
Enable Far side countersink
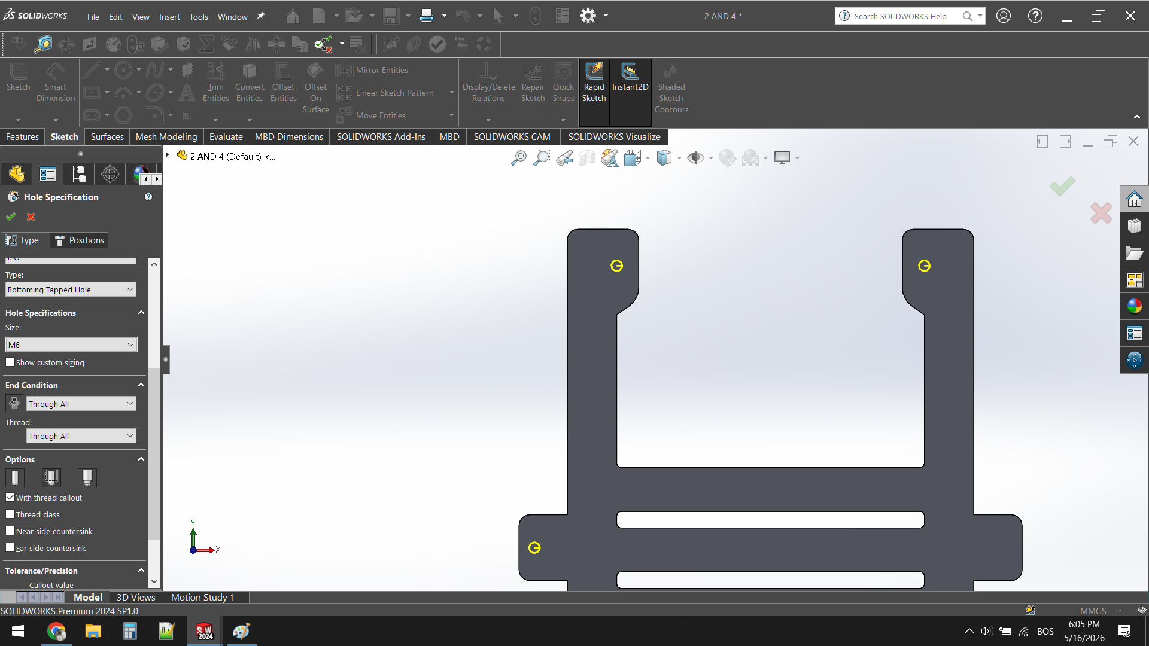(x=10, y=548)
